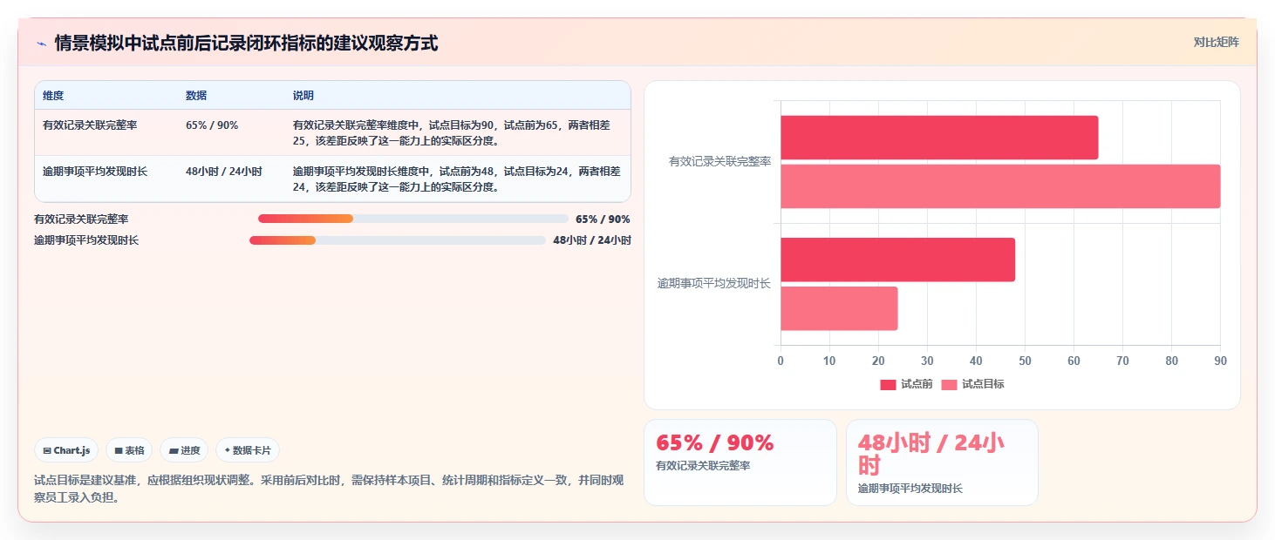Click the 试点前 bar for 逾期事项平均发现时长
Screen dimensions: 1275x540
(x=897, y=260)
